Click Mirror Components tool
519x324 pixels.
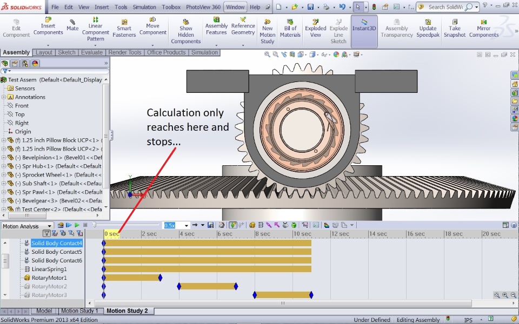pos(483,28)
